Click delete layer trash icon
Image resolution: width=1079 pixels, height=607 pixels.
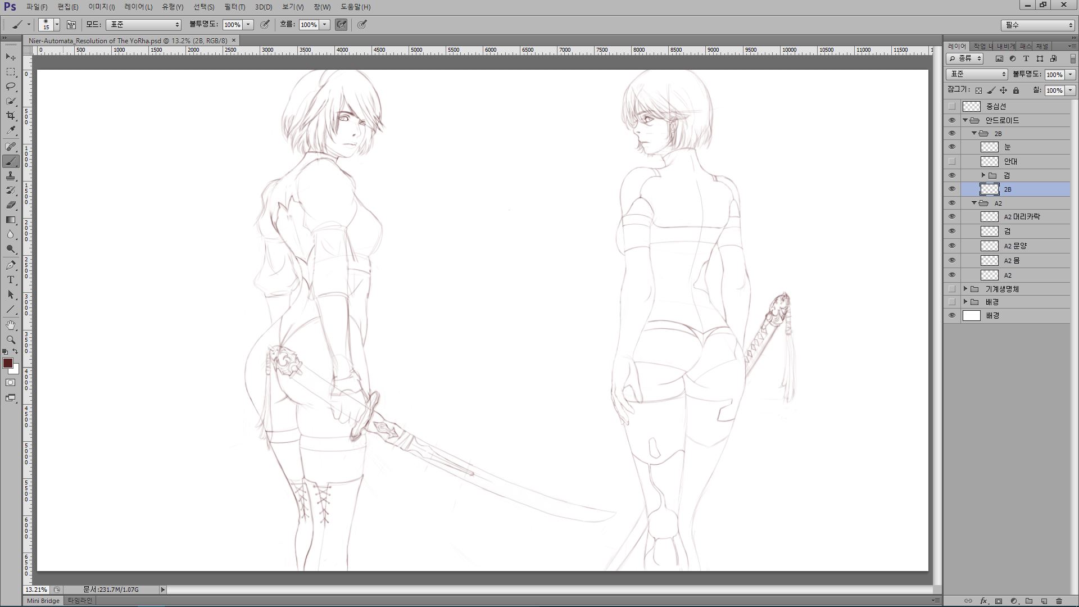tap(1059, 601)
